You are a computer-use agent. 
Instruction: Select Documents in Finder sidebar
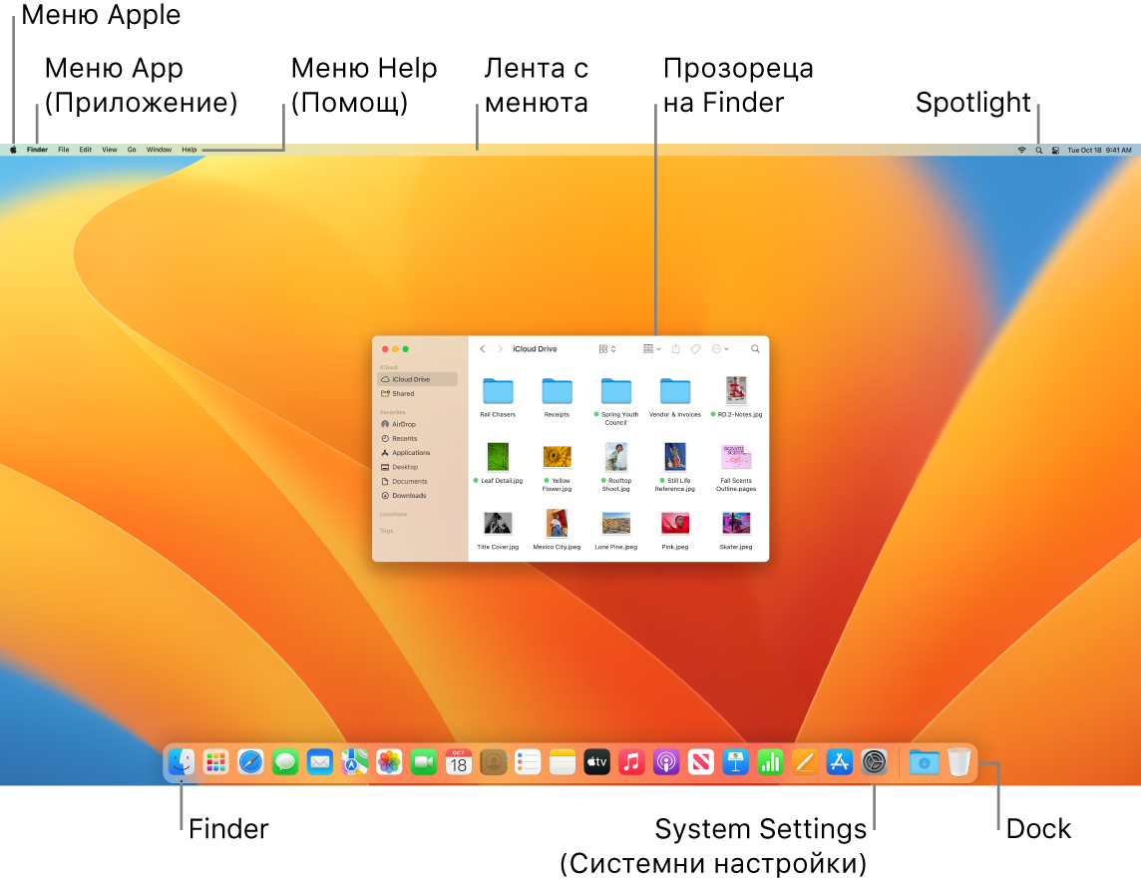click(x=418, y=481)
